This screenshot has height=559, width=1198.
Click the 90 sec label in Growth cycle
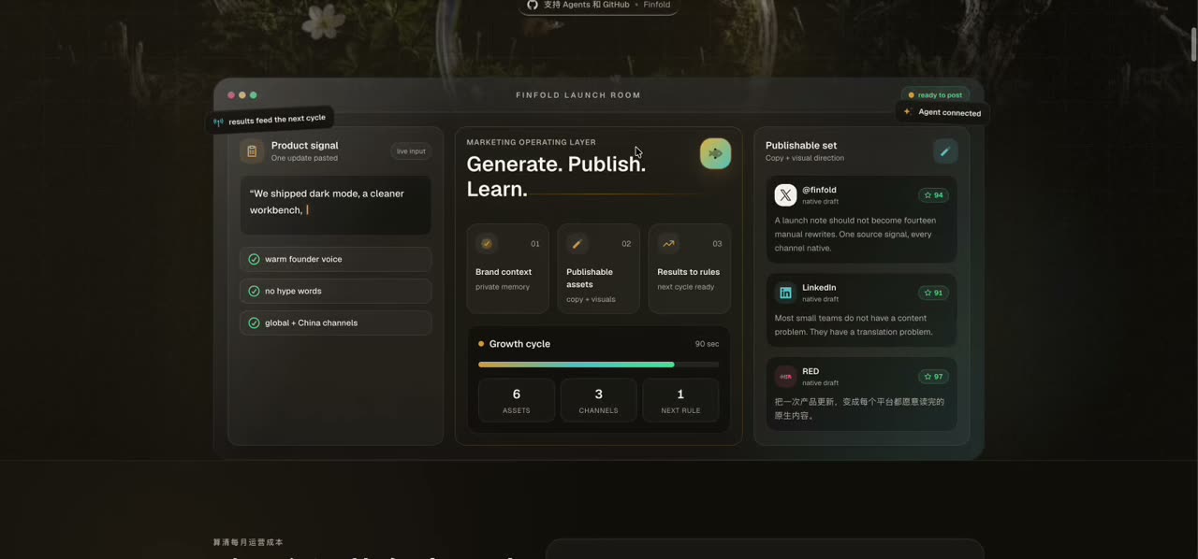[x=707, y=344]
